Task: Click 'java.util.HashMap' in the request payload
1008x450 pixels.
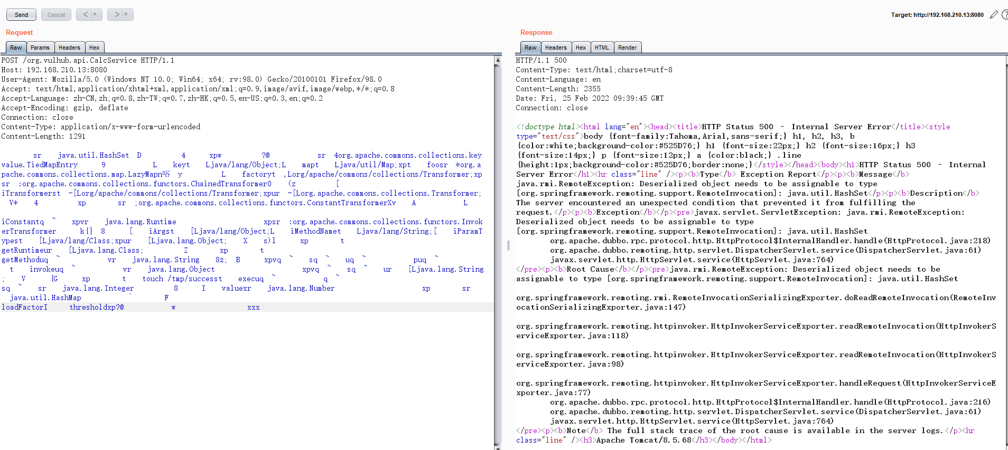Action: 45,298
